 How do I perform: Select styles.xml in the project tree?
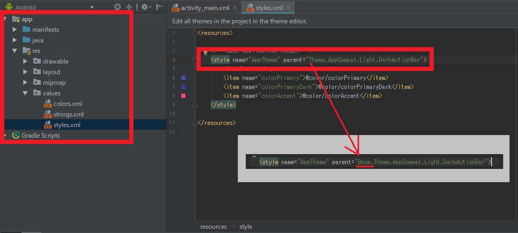(x=67, y=125)
